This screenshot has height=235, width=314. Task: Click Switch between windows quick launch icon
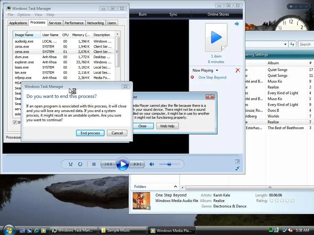(x=29, y=230)
